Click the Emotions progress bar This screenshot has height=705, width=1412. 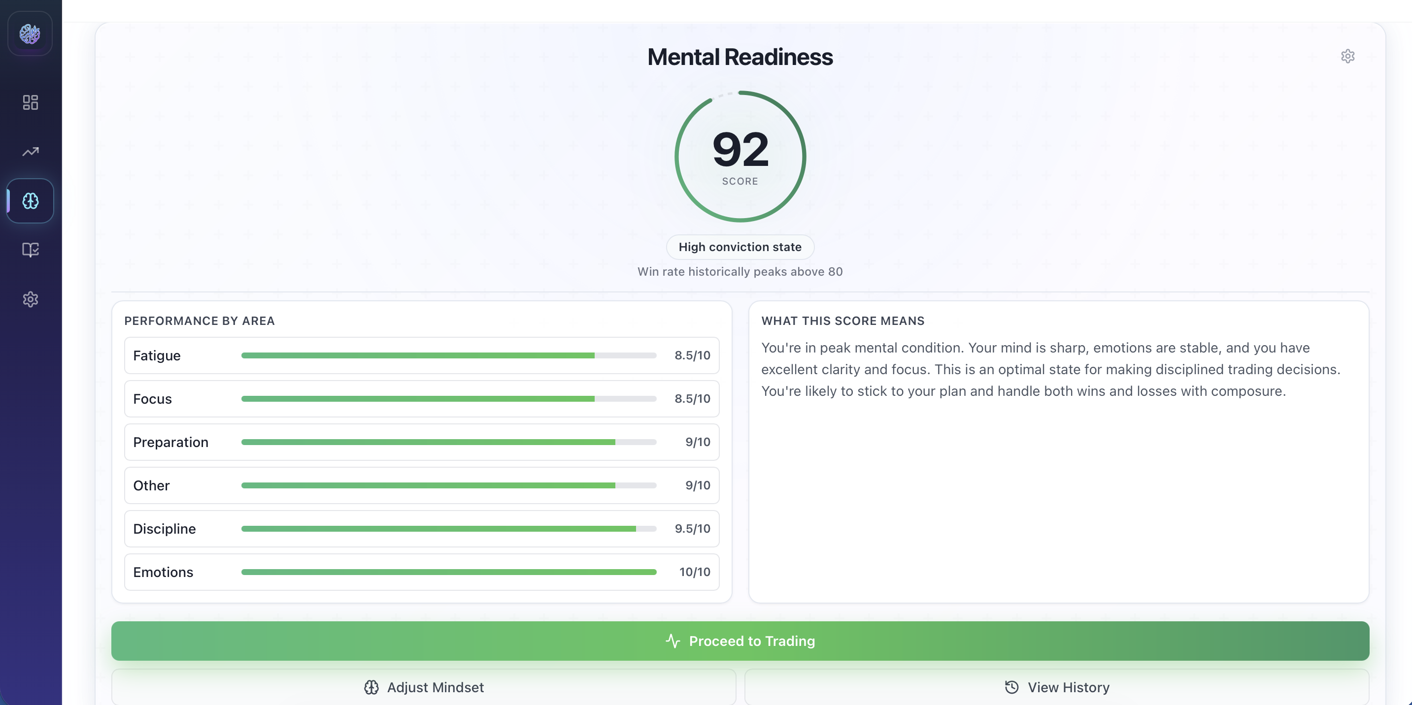pyautogui.click(x=448, y=572)
